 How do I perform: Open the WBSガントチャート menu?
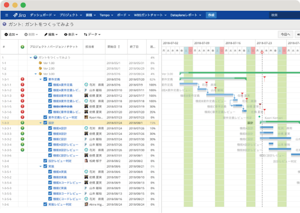[150, 15]
